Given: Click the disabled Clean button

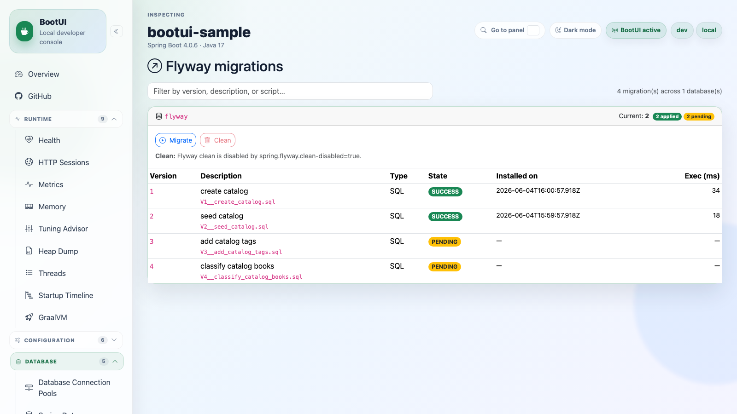Looking at the screenshot, I should [x=217, y=140].
